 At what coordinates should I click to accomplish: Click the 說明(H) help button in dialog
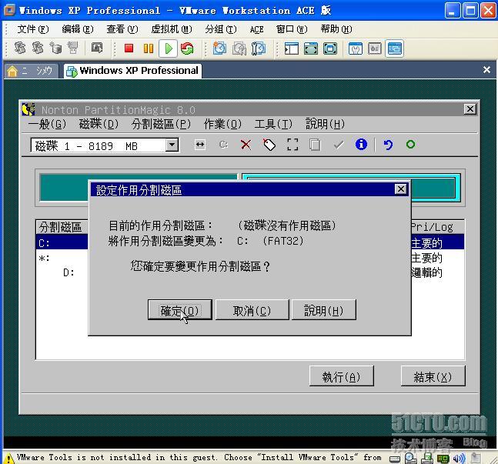[x=323, y=309]
